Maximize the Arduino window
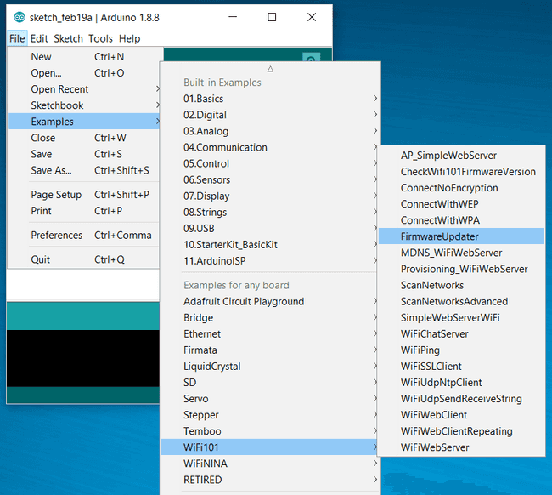This screenshot has width=552, height=495. 272,17
